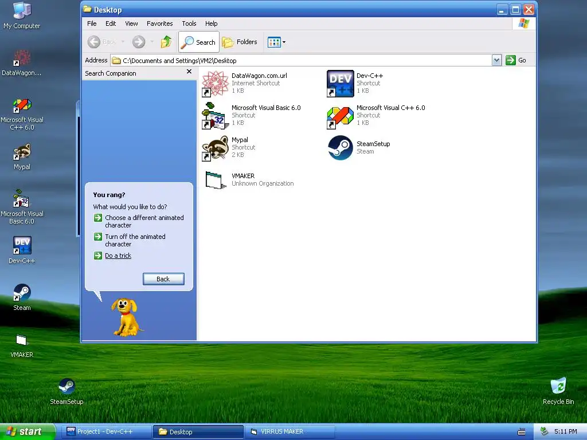Open the Views dropdown button
Screen dimensions: 587x440
[277, 42]
